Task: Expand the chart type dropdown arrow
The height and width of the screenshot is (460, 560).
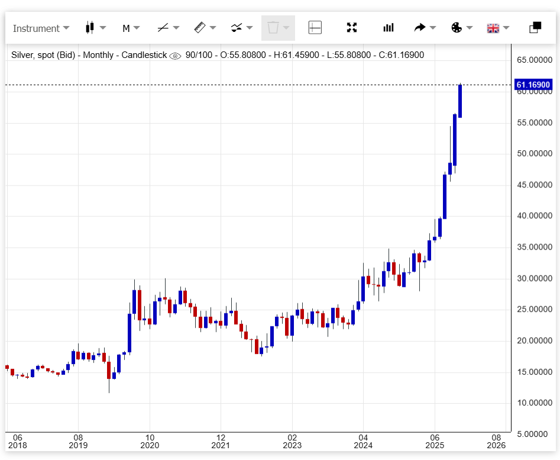Action: pos(103,28)
